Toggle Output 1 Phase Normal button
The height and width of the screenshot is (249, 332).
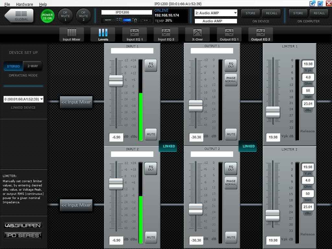[231, 80]
